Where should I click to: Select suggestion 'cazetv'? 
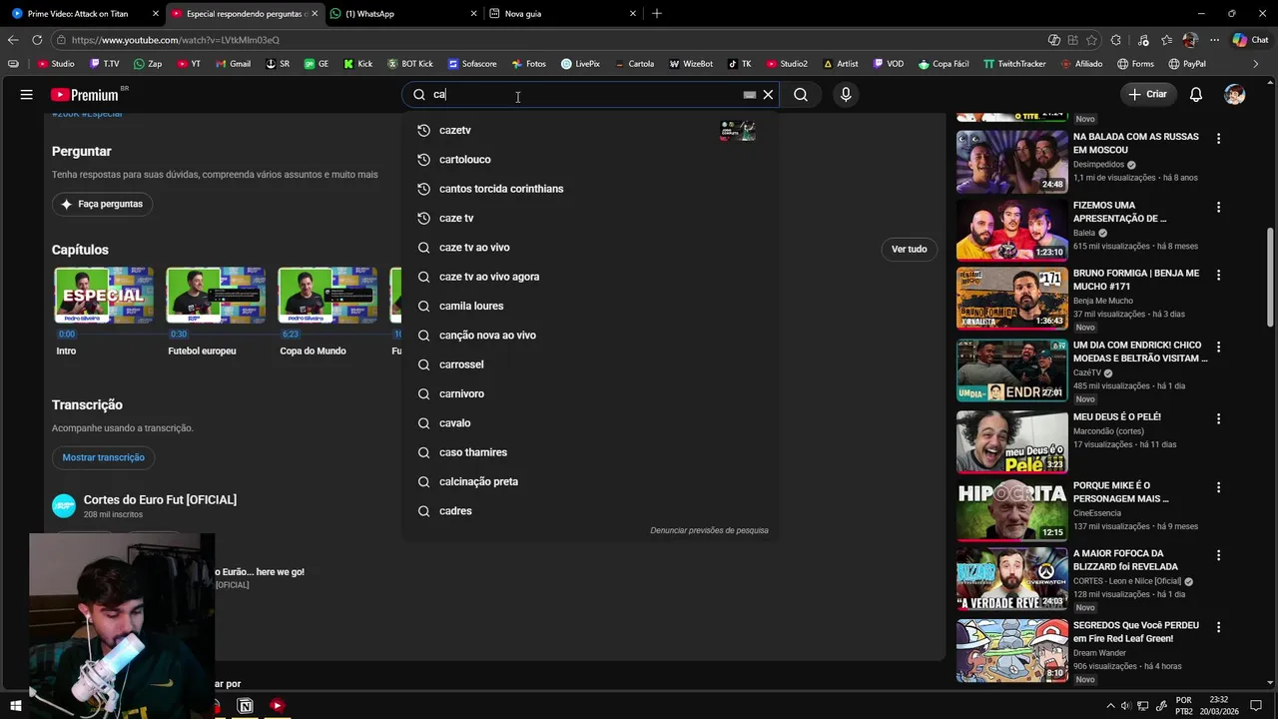tap(590, 130)
